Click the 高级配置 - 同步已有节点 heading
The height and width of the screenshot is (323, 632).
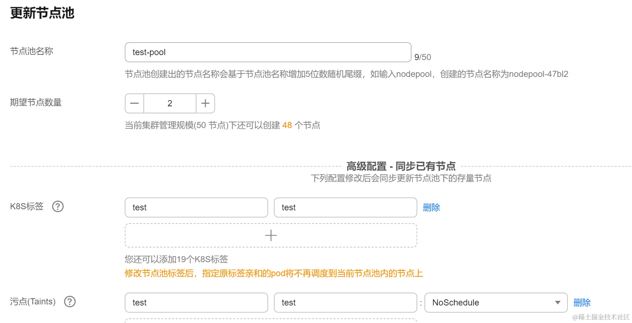click(x=401, y=166)
